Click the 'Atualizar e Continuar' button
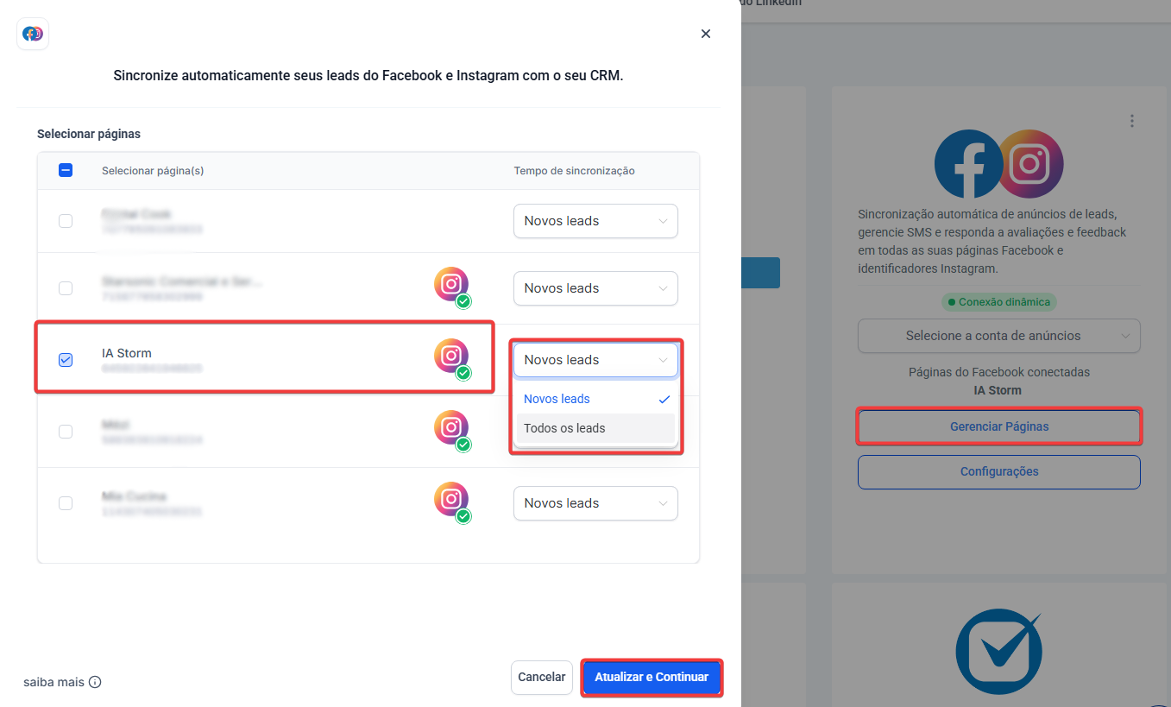Image resolution: width=1171 pixels, height=707 pixels. [x=652, y=677]
